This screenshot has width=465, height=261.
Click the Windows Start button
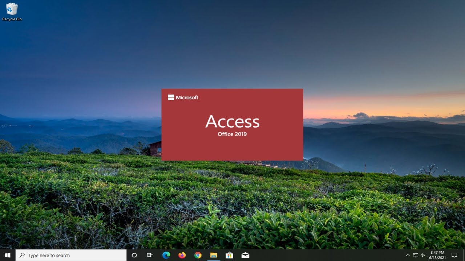pos(8,255)
